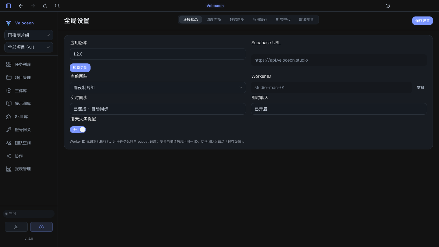Screen dimensions: 439x247
Task: Click the Supabase URL input field
Action: (x=339, y=60)
